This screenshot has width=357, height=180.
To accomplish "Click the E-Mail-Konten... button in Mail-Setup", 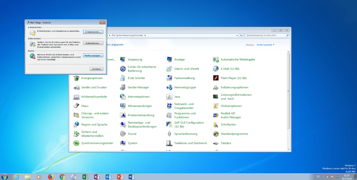I will tap(93, 32).
